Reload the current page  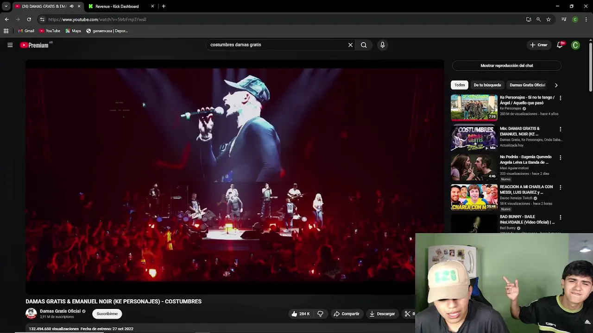point(29,19)
